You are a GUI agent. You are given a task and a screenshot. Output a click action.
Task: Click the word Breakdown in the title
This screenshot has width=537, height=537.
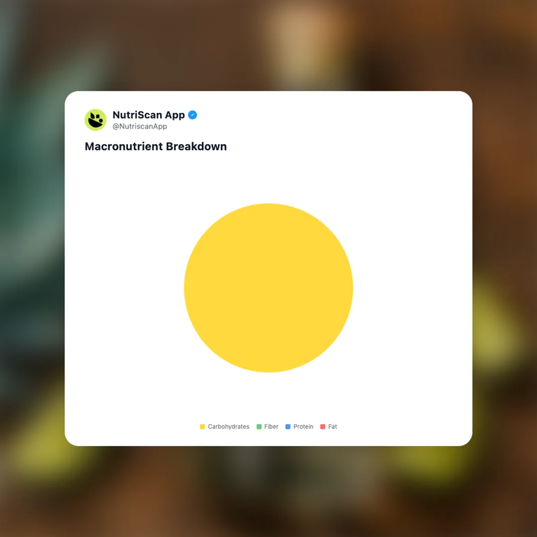(x=196, y=146)
